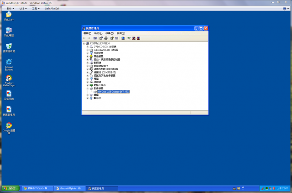Open the 檢視(V) View menu

coord(109,33)
